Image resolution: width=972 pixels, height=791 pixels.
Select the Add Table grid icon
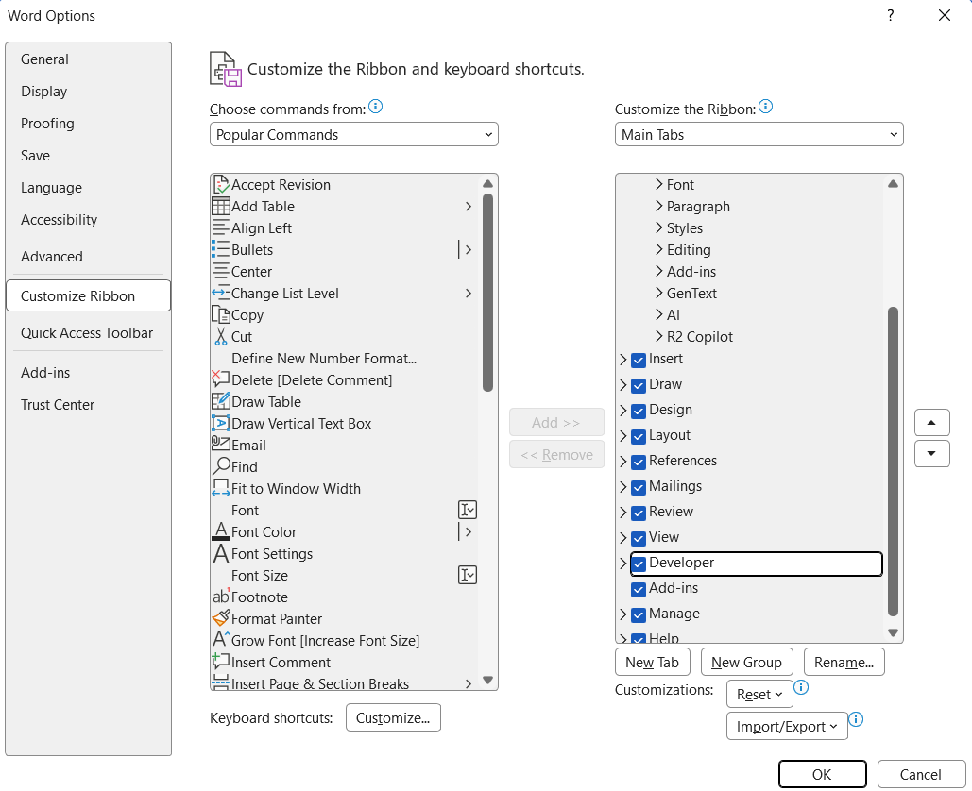coord(221,207)
